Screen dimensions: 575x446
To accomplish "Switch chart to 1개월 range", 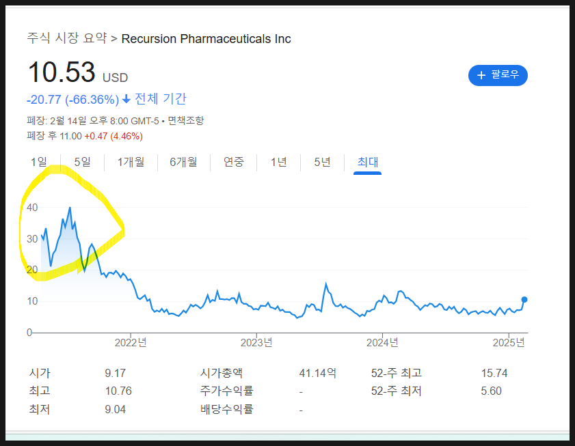I will coord(131,162).
